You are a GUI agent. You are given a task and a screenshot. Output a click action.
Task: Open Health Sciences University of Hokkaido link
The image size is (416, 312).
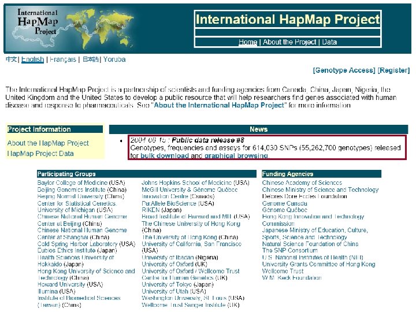[76, 261]
